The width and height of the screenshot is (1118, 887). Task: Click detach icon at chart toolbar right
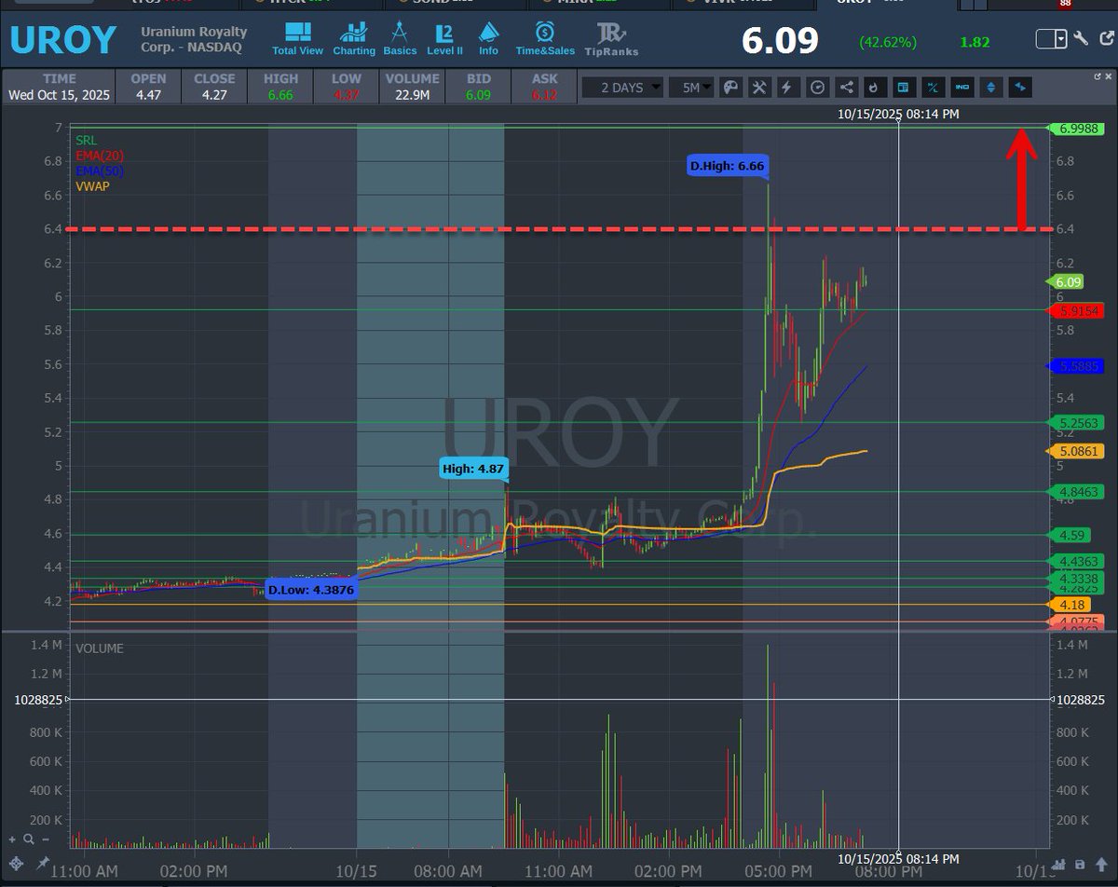[1097, 75]
